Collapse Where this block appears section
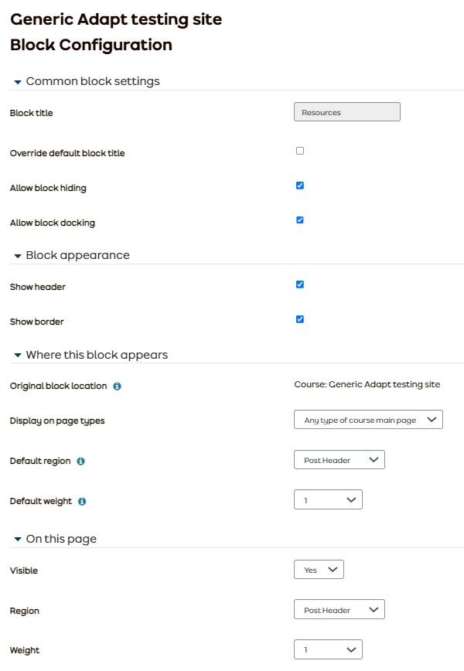This screenshot has width=464, height=671. tap(18, 356)
